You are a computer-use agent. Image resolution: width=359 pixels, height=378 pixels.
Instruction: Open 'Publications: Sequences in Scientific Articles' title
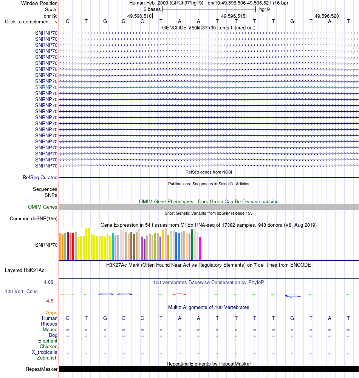pyautogui.click(x=209, y=184)
